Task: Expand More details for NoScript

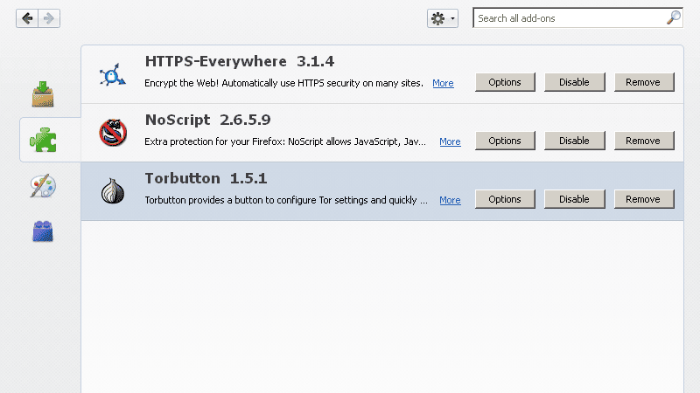Action: 450,141
